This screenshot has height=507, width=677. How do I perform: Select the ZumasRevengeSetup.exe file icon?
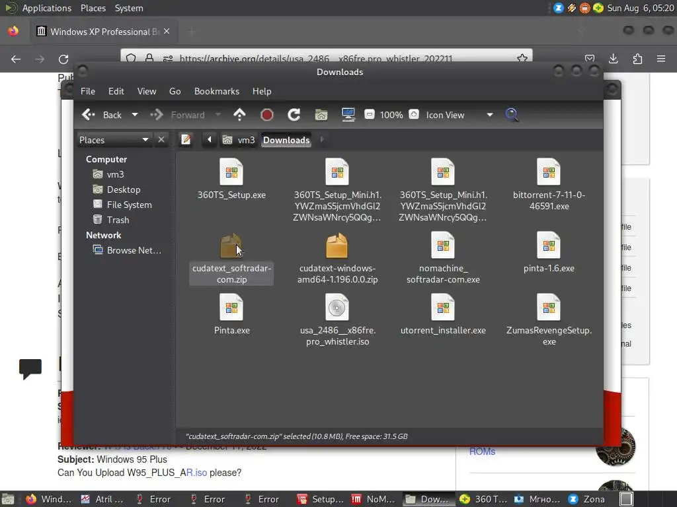[549, 308]
